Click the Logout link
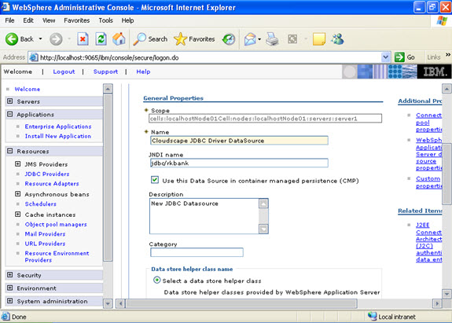The width and height of the screenshot is (452, 323). coord(64,72)
